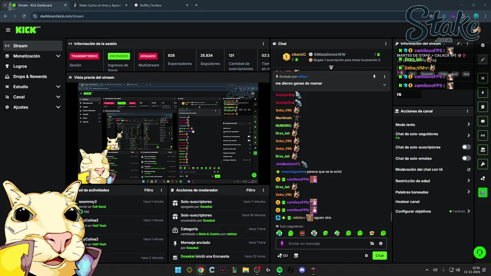Image resolution: width=491 pixels, height=276 pixels.
Task: Click the pencil icon in right toolbar
Action: tap(483, 60)
